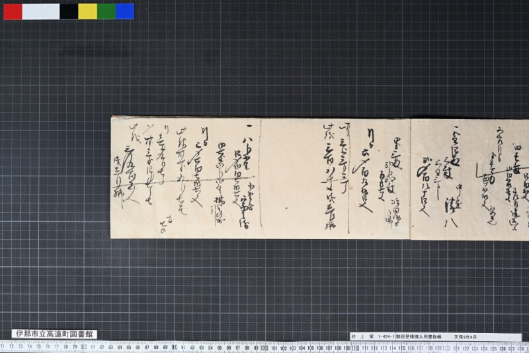The image size is (529, 353).
Task: Click the green color chart patch
Action: (x=106, y=11)
